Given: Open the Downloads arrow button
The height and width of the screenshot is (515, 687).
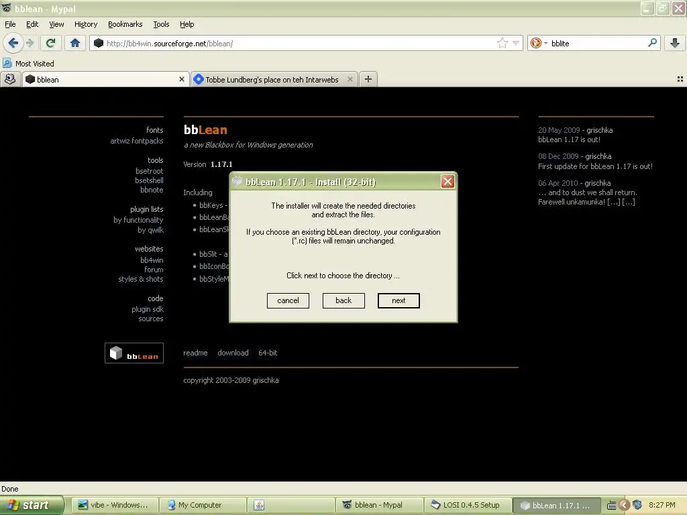Looking at the screenshot, I should click(x=675, y=43).
